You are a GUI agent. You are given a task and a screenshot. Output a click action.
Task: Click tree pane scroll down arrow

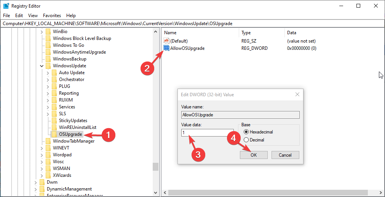click(x=155, y=192)
